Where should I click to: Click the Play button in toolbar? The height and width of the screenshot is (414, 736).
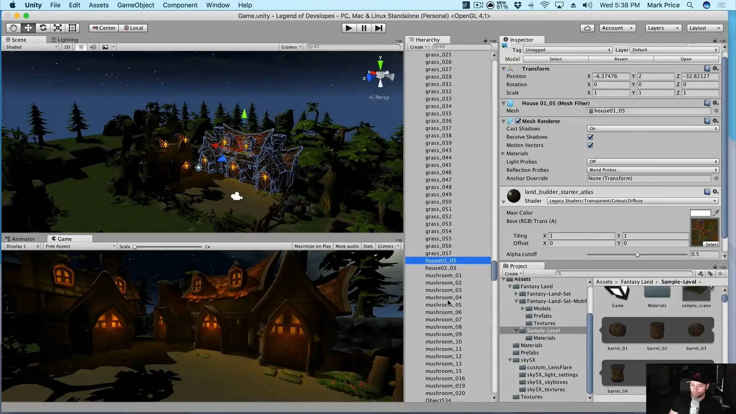pos(348,28)
